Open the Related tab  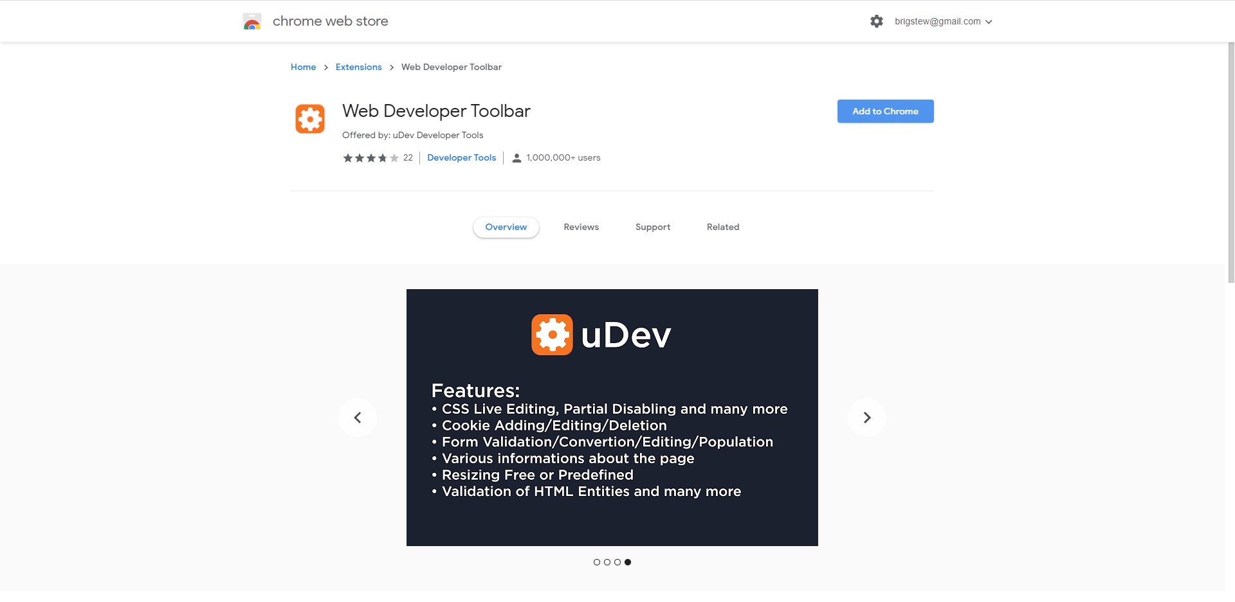pos(723,227)
